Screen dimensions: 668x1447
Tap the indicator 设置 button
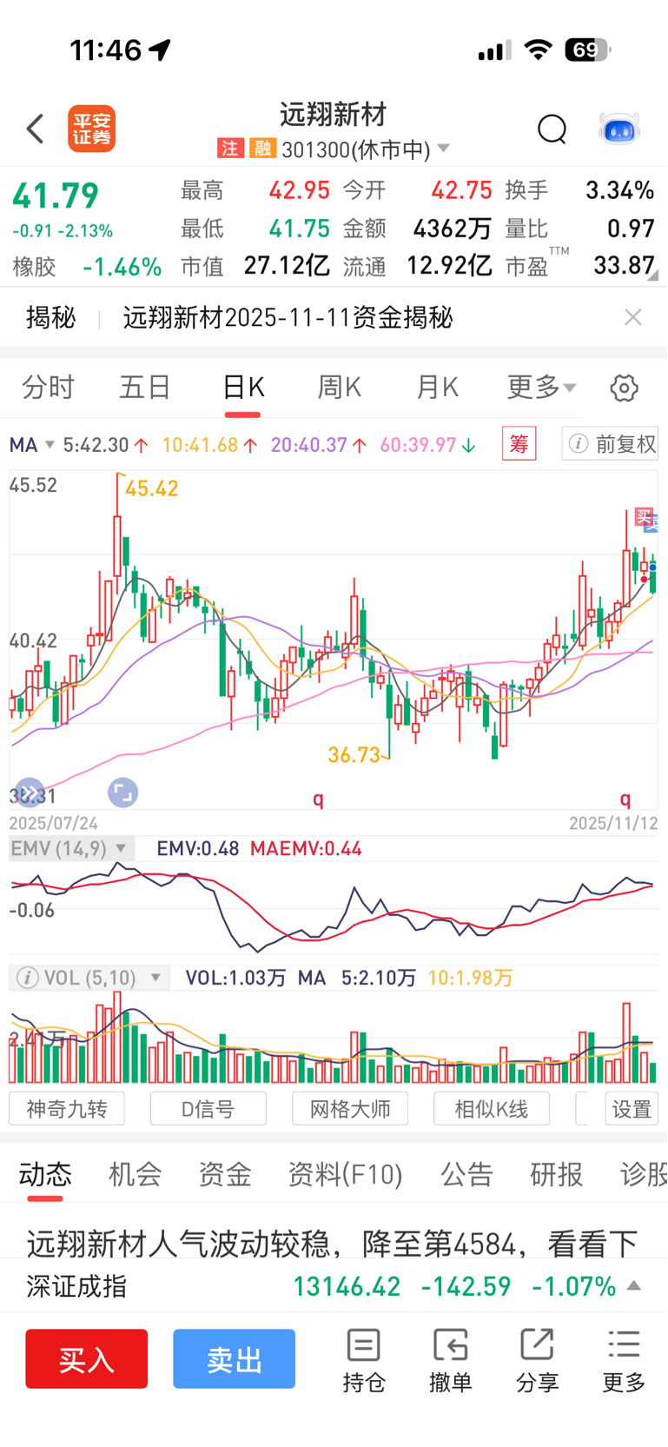(x=632, y=1109)
